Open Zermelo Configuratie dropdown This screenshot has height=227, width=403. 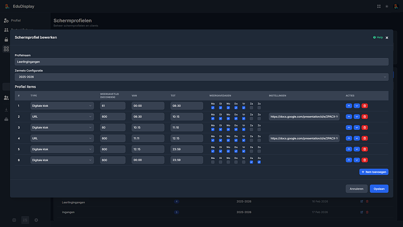(x=201, y=77)
